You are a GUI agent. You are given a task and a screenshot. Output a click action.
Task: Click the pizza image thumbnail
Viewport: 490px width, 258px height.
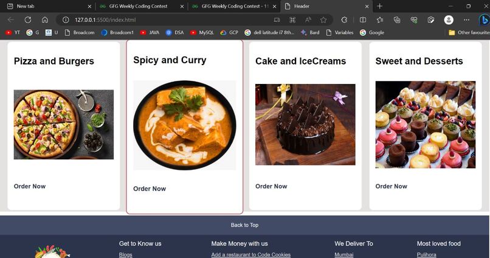point(64,125)
